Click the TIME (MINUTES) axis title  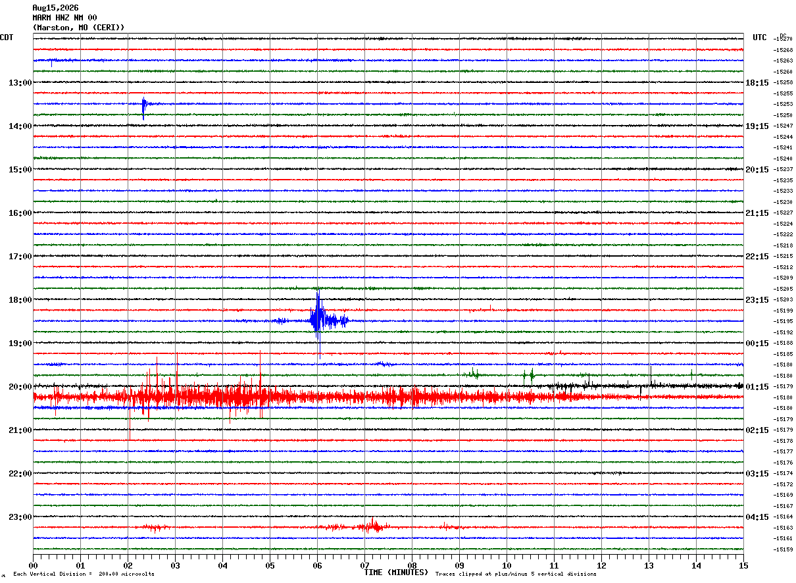point(396,572)
